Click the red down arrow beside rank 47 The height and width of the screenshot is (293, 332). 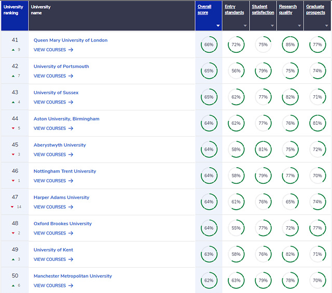point(12,207)
